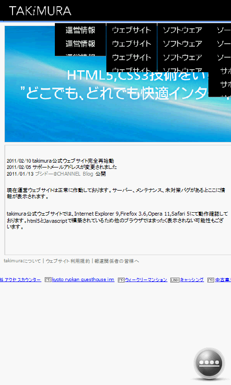Click PR badge before 中古車 link
The height and width of the screenshot is (385, 231).
coord(211,280)
